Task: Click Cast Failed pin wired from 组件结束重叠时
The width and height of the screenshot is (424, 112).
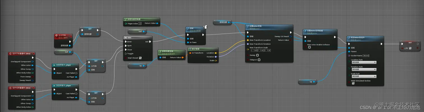Action: coord(76,94)
